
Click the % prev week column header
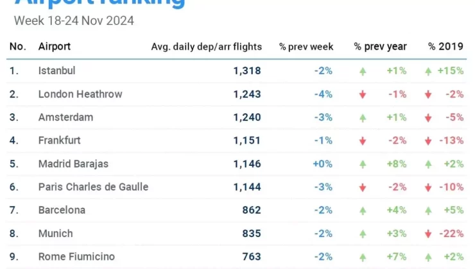pos(306,47)
